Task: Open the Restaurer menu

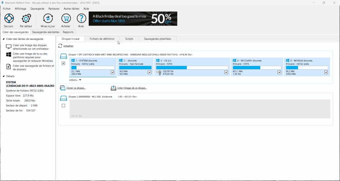Action: [54, 9]
